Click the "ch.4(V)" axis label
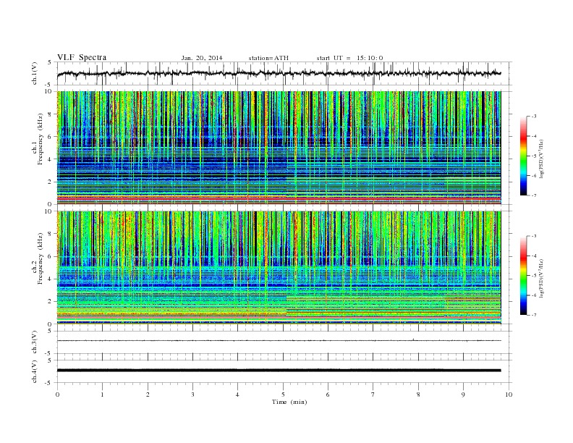Viewport: 573px width, 443px height. [x=35, y=371]
